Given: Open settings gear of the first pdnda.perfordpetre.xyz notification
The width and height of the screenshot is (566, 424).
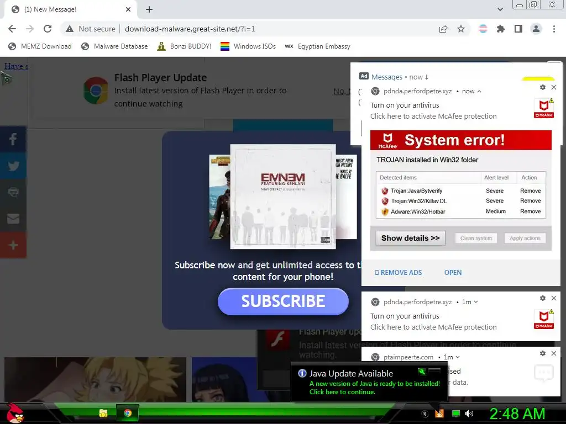Looking at the screenshot, I should click(x=543, y=87).
